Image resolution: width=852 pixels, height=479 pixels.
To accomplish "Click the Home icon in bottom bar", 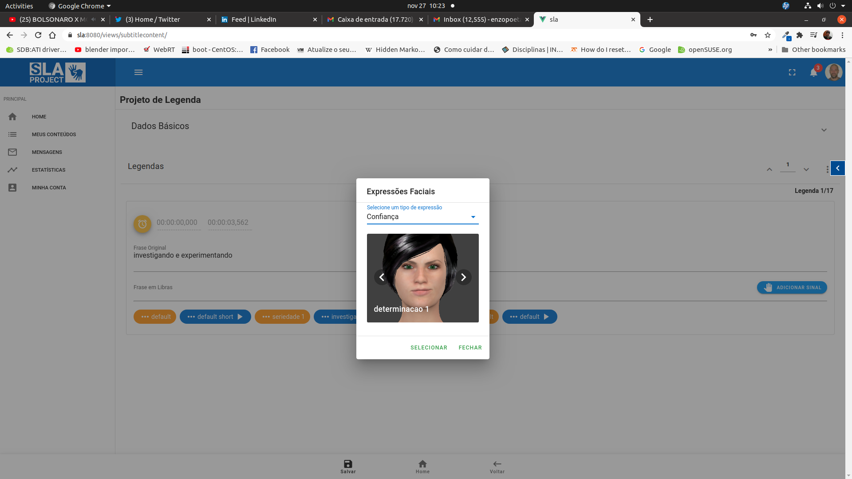I will 422,464.
